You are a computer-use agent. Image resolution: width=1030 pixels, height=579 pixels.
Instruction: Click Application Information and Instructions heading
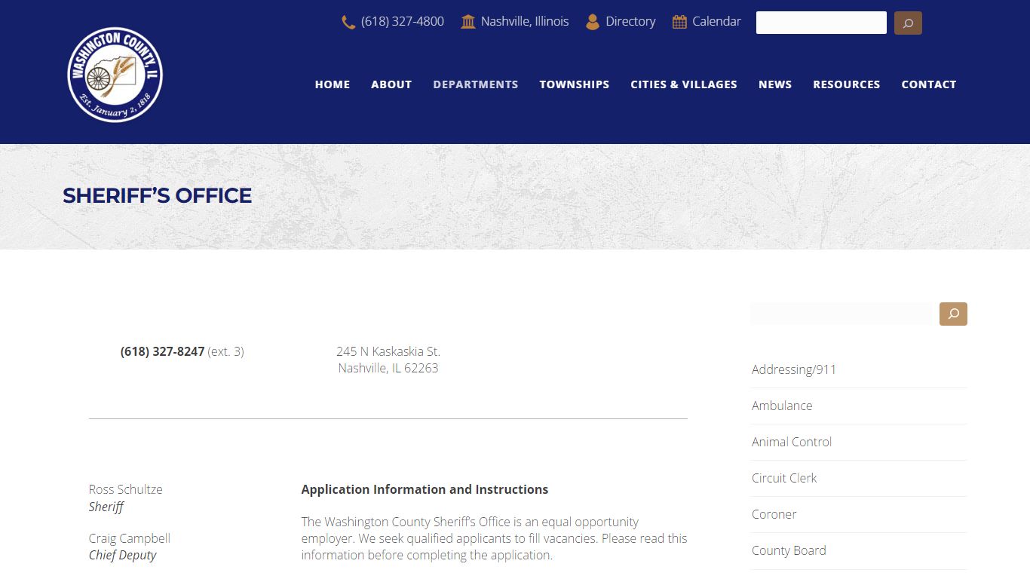point(425,489)
